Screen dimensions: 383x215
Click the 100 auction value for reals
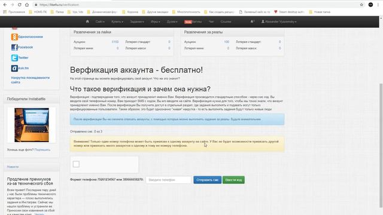point(226,42)
